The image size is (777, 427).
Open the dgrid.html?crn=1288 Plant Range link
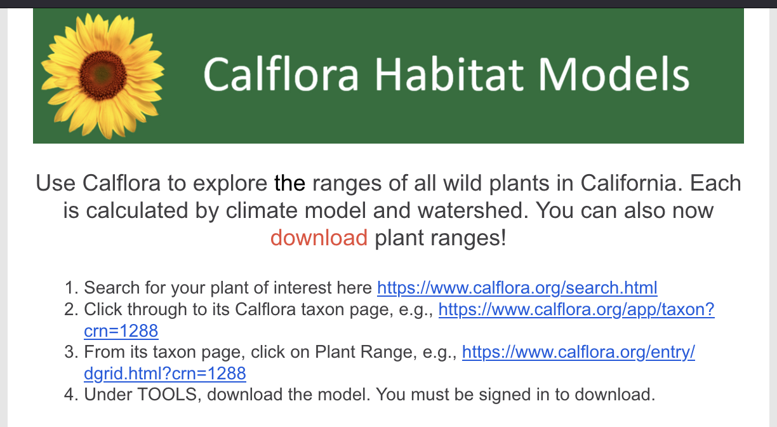(x=578, y=352)
